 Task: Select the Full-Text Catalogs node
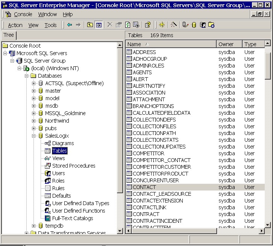[x=73, y=218]
